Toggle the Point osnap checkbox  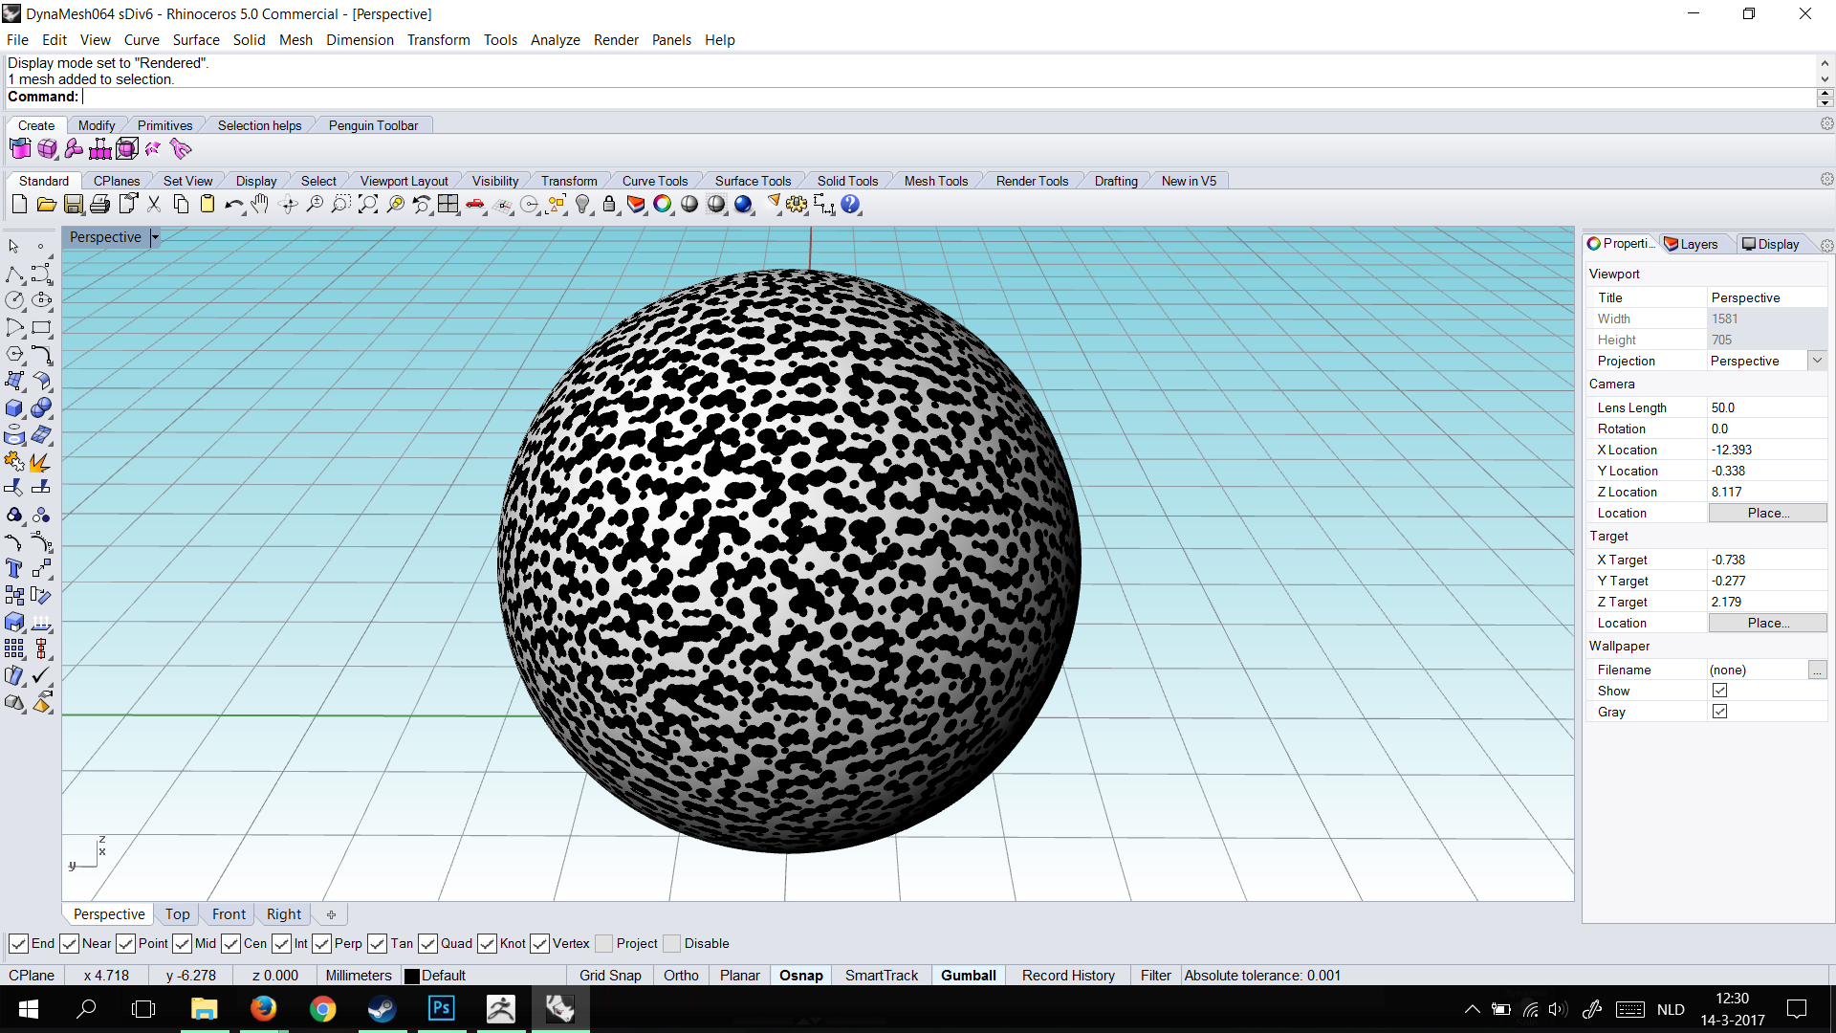point(125,944)
